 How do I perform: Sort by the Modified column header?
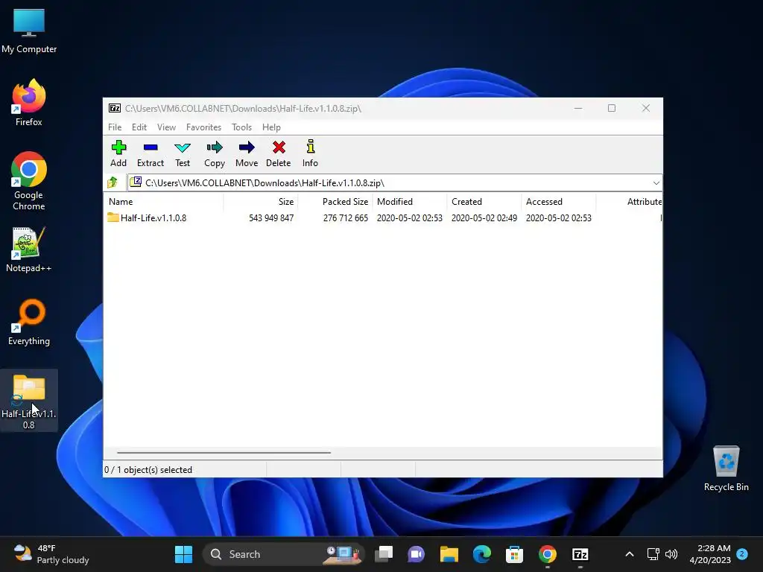[x=410, y=201]
